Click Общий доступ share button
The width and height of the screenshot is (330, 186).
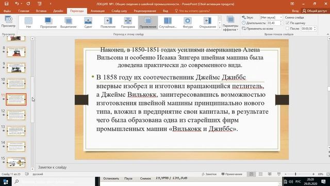click(315, 11)
